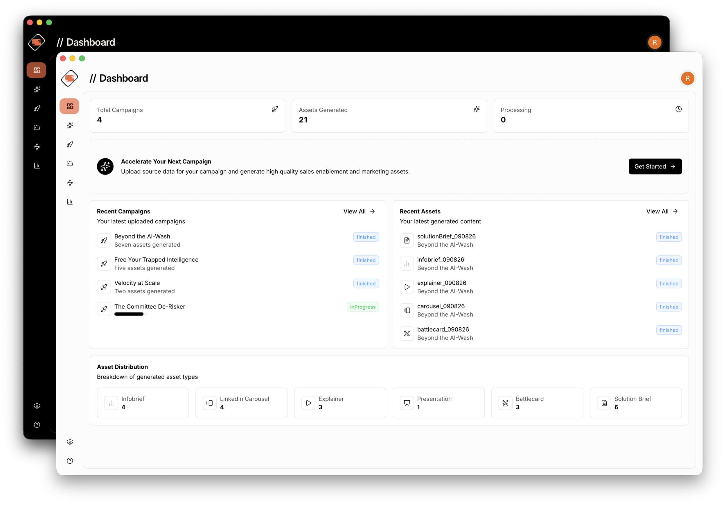The image size is (726, 506).
Task: Click app logo in light window header
Action: click(x=70, y=78)
